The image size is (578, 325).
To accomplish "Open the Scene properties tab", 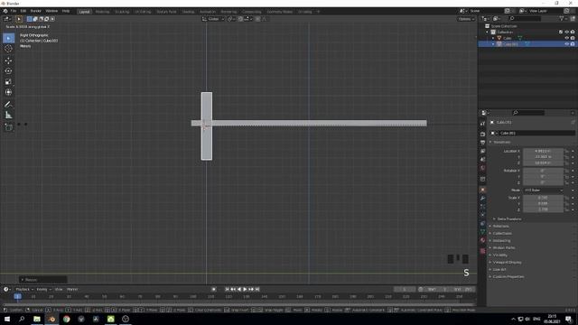I will [482, 159].
